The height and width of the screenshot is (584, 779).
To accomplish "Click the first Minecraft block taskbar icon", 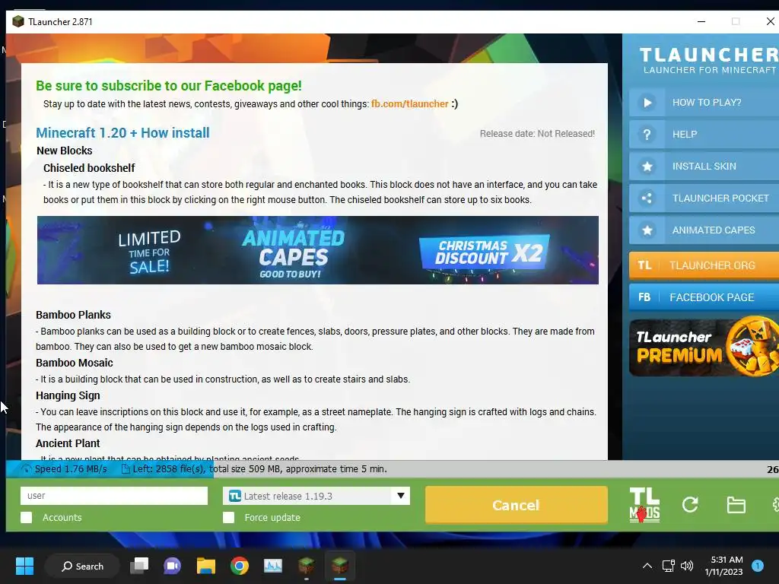I will (x=306, y=566).
